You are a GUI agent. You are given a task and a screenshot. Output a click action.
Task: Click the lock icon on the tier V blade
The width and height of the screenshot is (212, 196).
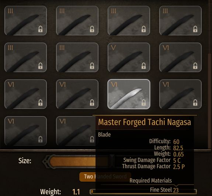(143, 66)
